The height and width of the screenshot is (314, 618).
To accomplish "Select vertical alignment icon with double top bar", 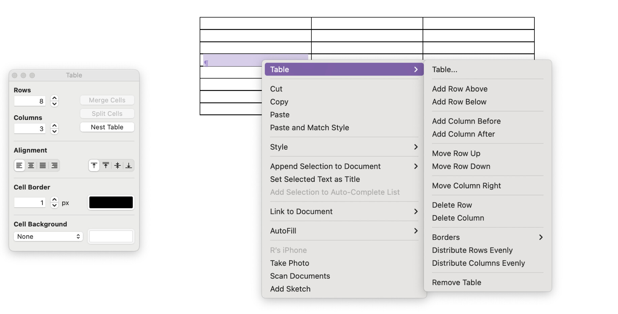I will pos(106,165).
